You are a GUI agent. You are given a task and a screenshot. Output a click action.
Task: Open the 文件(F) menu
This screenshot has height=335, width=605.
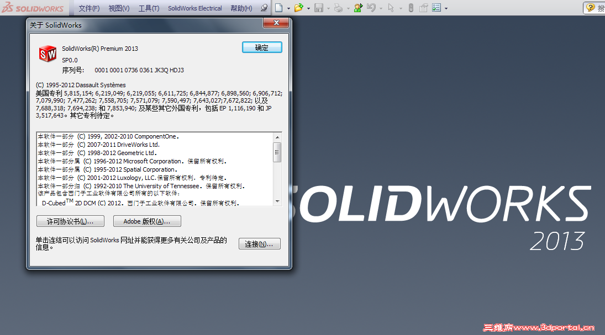[x=91, y=7]
